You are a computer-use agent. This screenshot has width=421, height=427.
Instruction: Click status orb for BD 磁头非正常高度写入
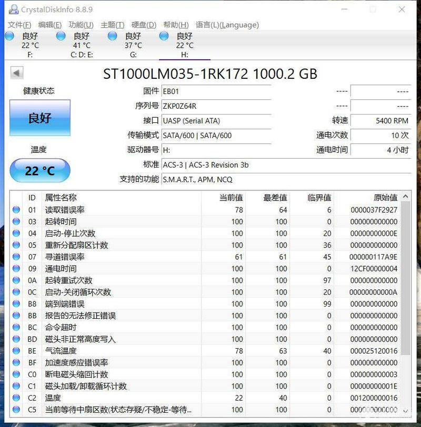(16, 338)
